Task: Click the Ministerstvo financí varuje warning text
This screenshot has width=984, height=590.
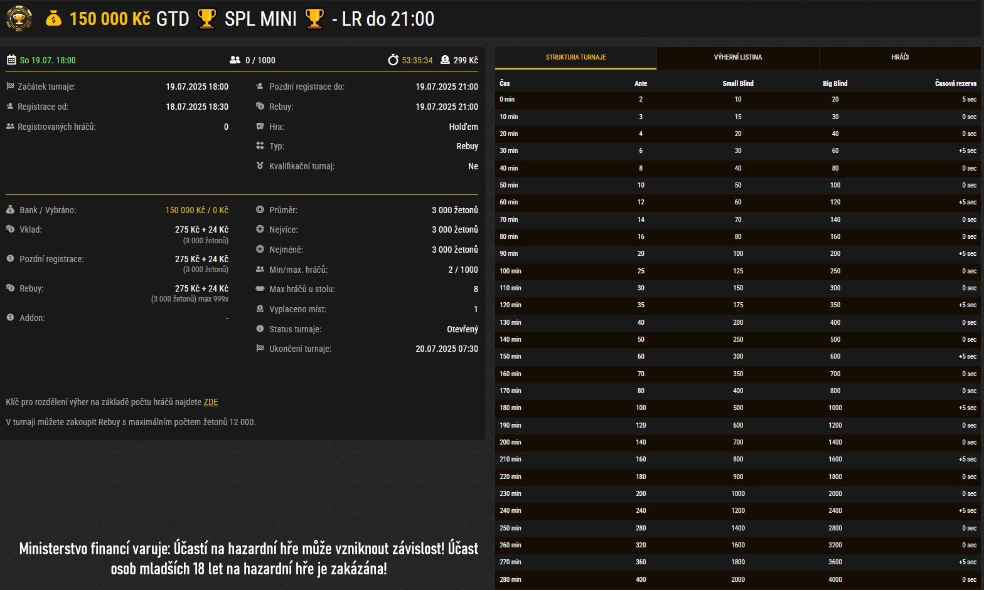Action: pyautogui.click(x=249, y=558)
